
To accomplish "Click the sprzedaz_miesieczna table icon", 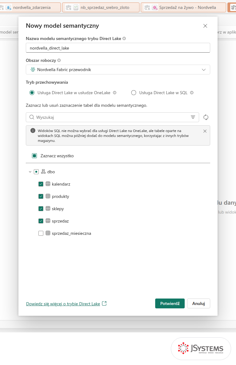I will pos(48,233).
